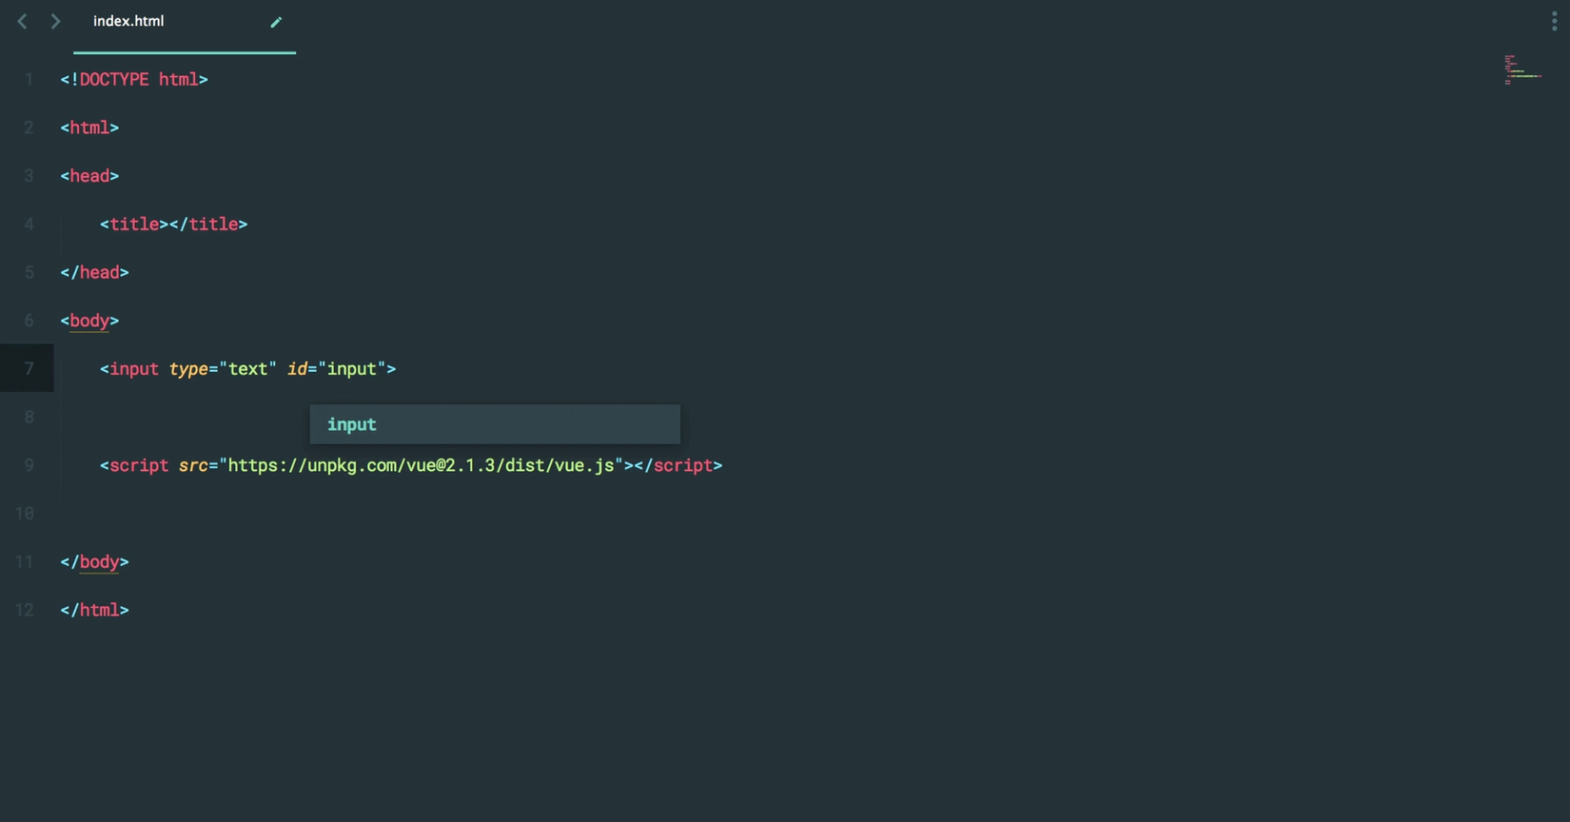Click the opening body tag
The width and height of the screenshot is (1570, 822).
pos(89,321)
